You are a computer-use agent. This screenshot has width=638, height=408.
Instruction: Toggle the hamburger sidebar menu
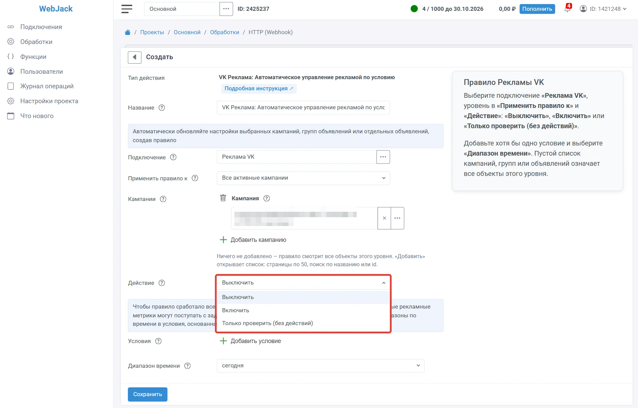pos(127,9)
